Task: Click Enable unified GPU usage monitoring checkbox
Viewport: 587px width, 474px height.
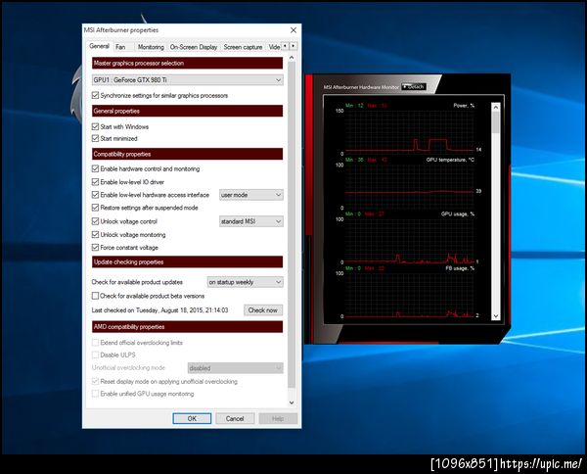Action: click(95, 394)
